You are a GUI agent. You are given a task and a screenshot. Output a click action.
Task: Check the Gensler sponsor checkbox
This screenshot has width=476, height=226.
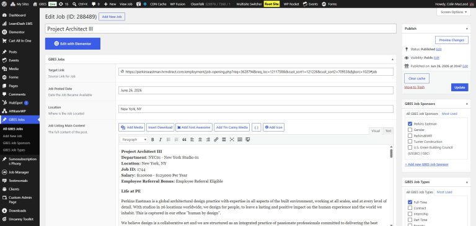coord(410,130)
